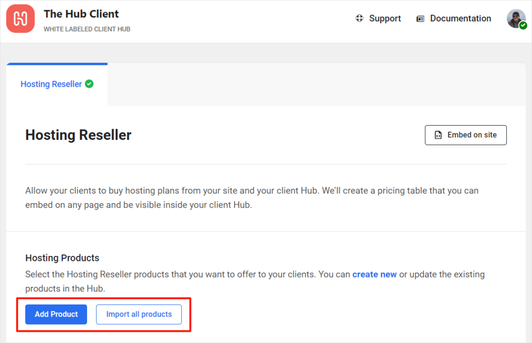
Task: Open the user profile avatar
Action: tap(515, 18)
